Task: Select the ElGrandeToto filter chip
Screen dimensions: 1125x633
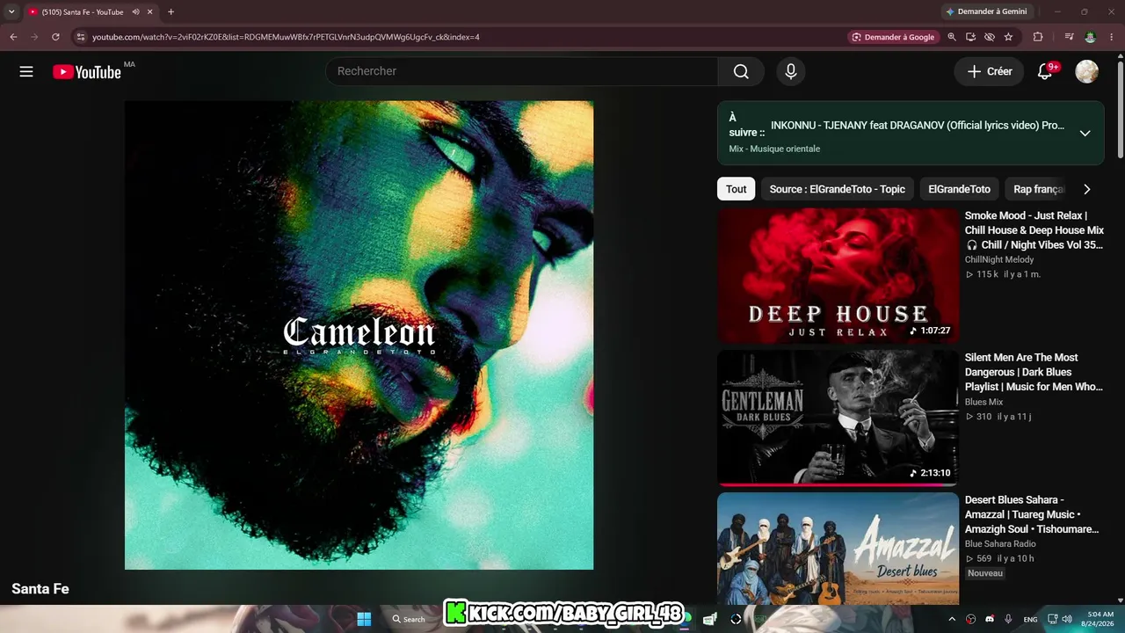Action: pos(959,189)
